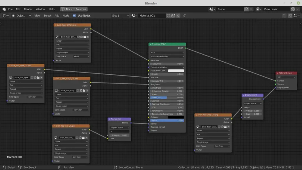Screen dimensions: 302x170
Task: Toggle fake user on brick_floor_diff image
Action: pos(78,37)
